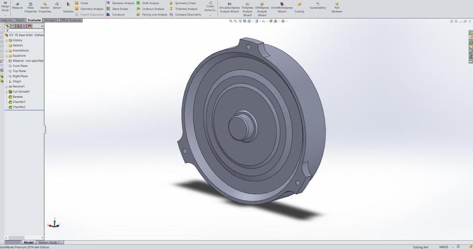The image size is (473, 249).
Task: Start the Symmetry Check
Action: click(x=185, y=3)
